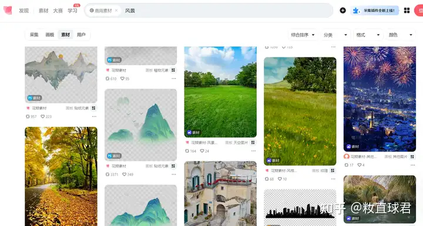
Task: Open the green grass field thumbnail
Action: click(220, 92)
